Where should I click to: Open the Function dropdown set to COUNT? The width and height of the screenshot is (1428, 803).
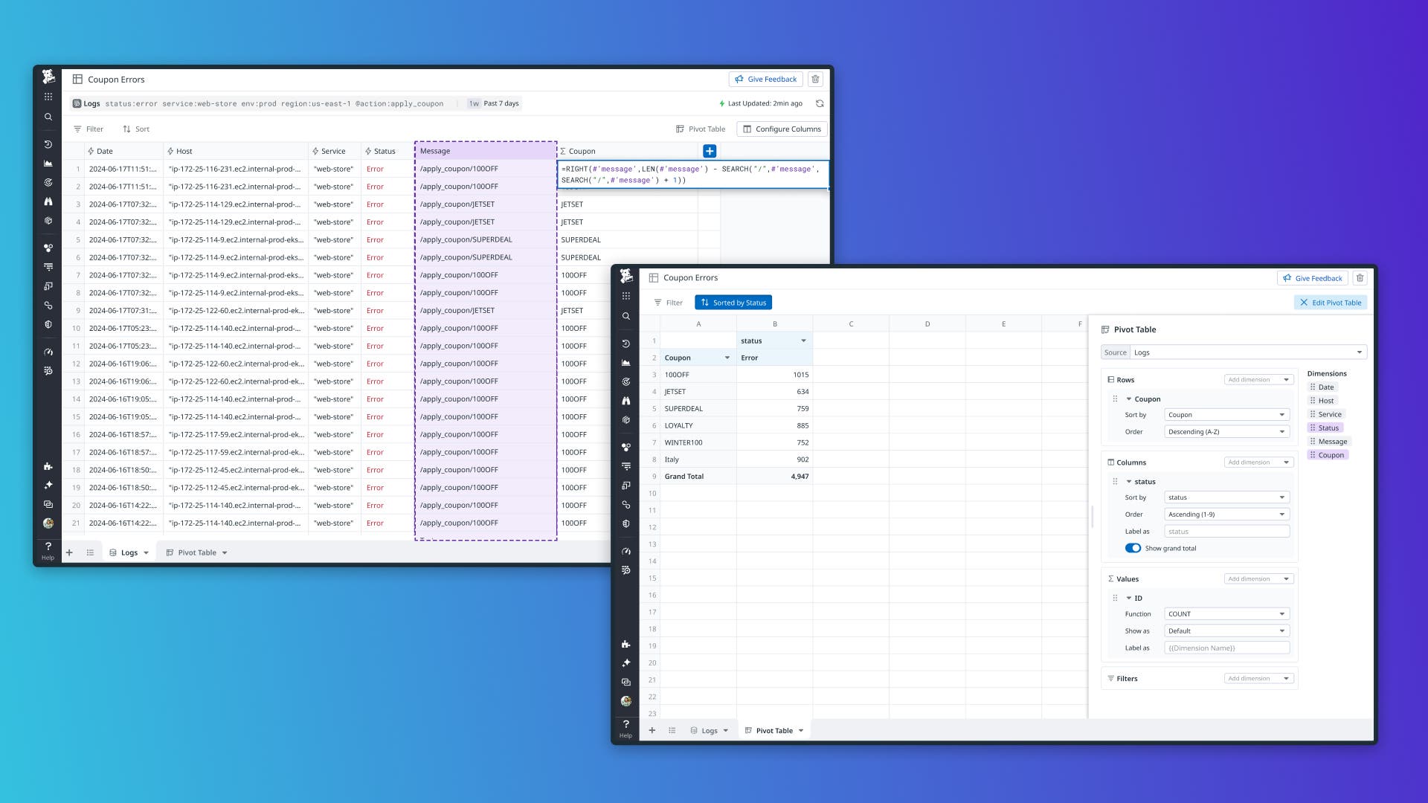(1226, 613)
